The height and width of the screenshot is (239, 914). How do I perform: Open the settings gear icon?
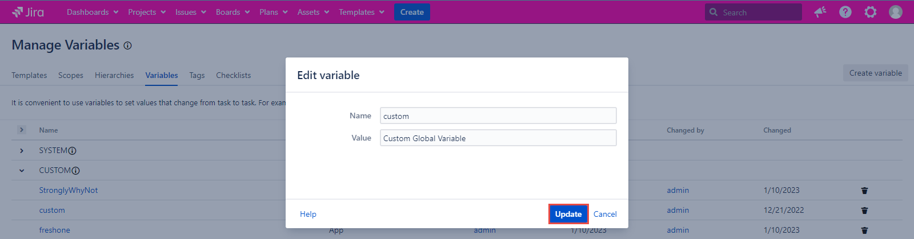[x=871, y=12]
